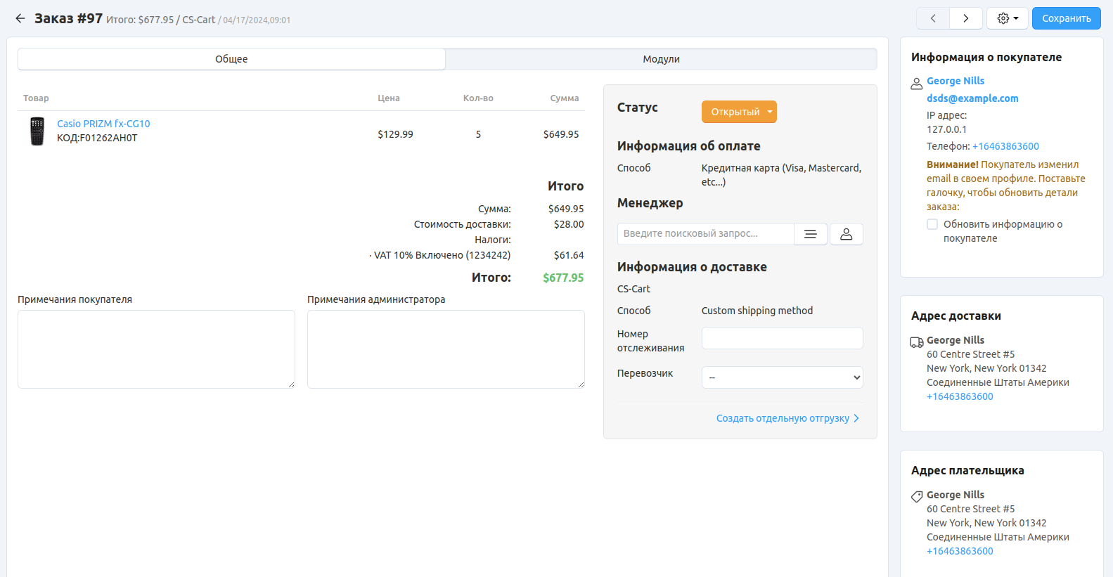Go to next order with right chevron

click(966, 18)
